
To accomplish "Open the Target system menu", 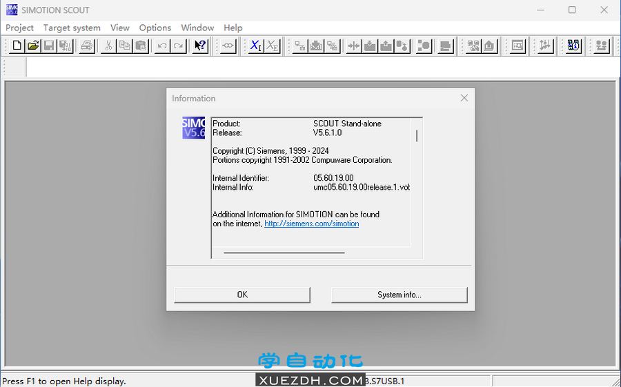I will [72, 28].
